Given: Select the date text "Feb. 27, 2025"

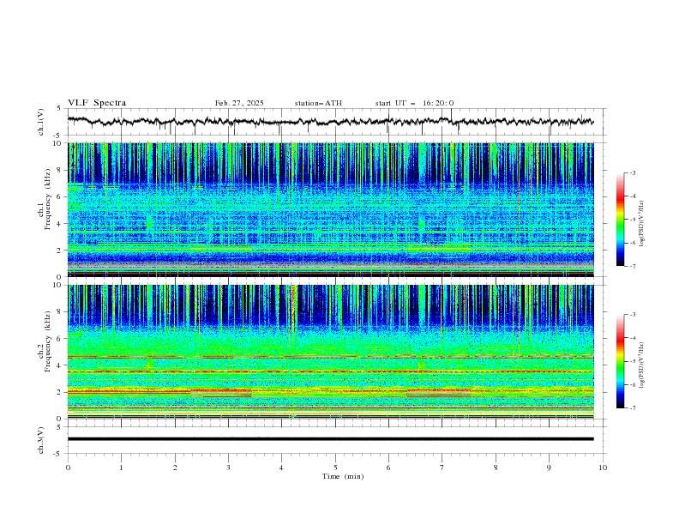Looking at the screenshot, I should [239, 103].
